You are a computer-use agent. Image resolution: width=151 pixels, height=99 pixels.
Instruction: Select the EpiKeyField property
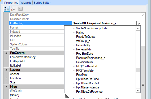37,61
